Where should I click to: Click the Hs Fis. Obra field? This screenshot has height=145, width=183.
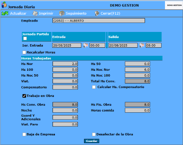(137, 105)
